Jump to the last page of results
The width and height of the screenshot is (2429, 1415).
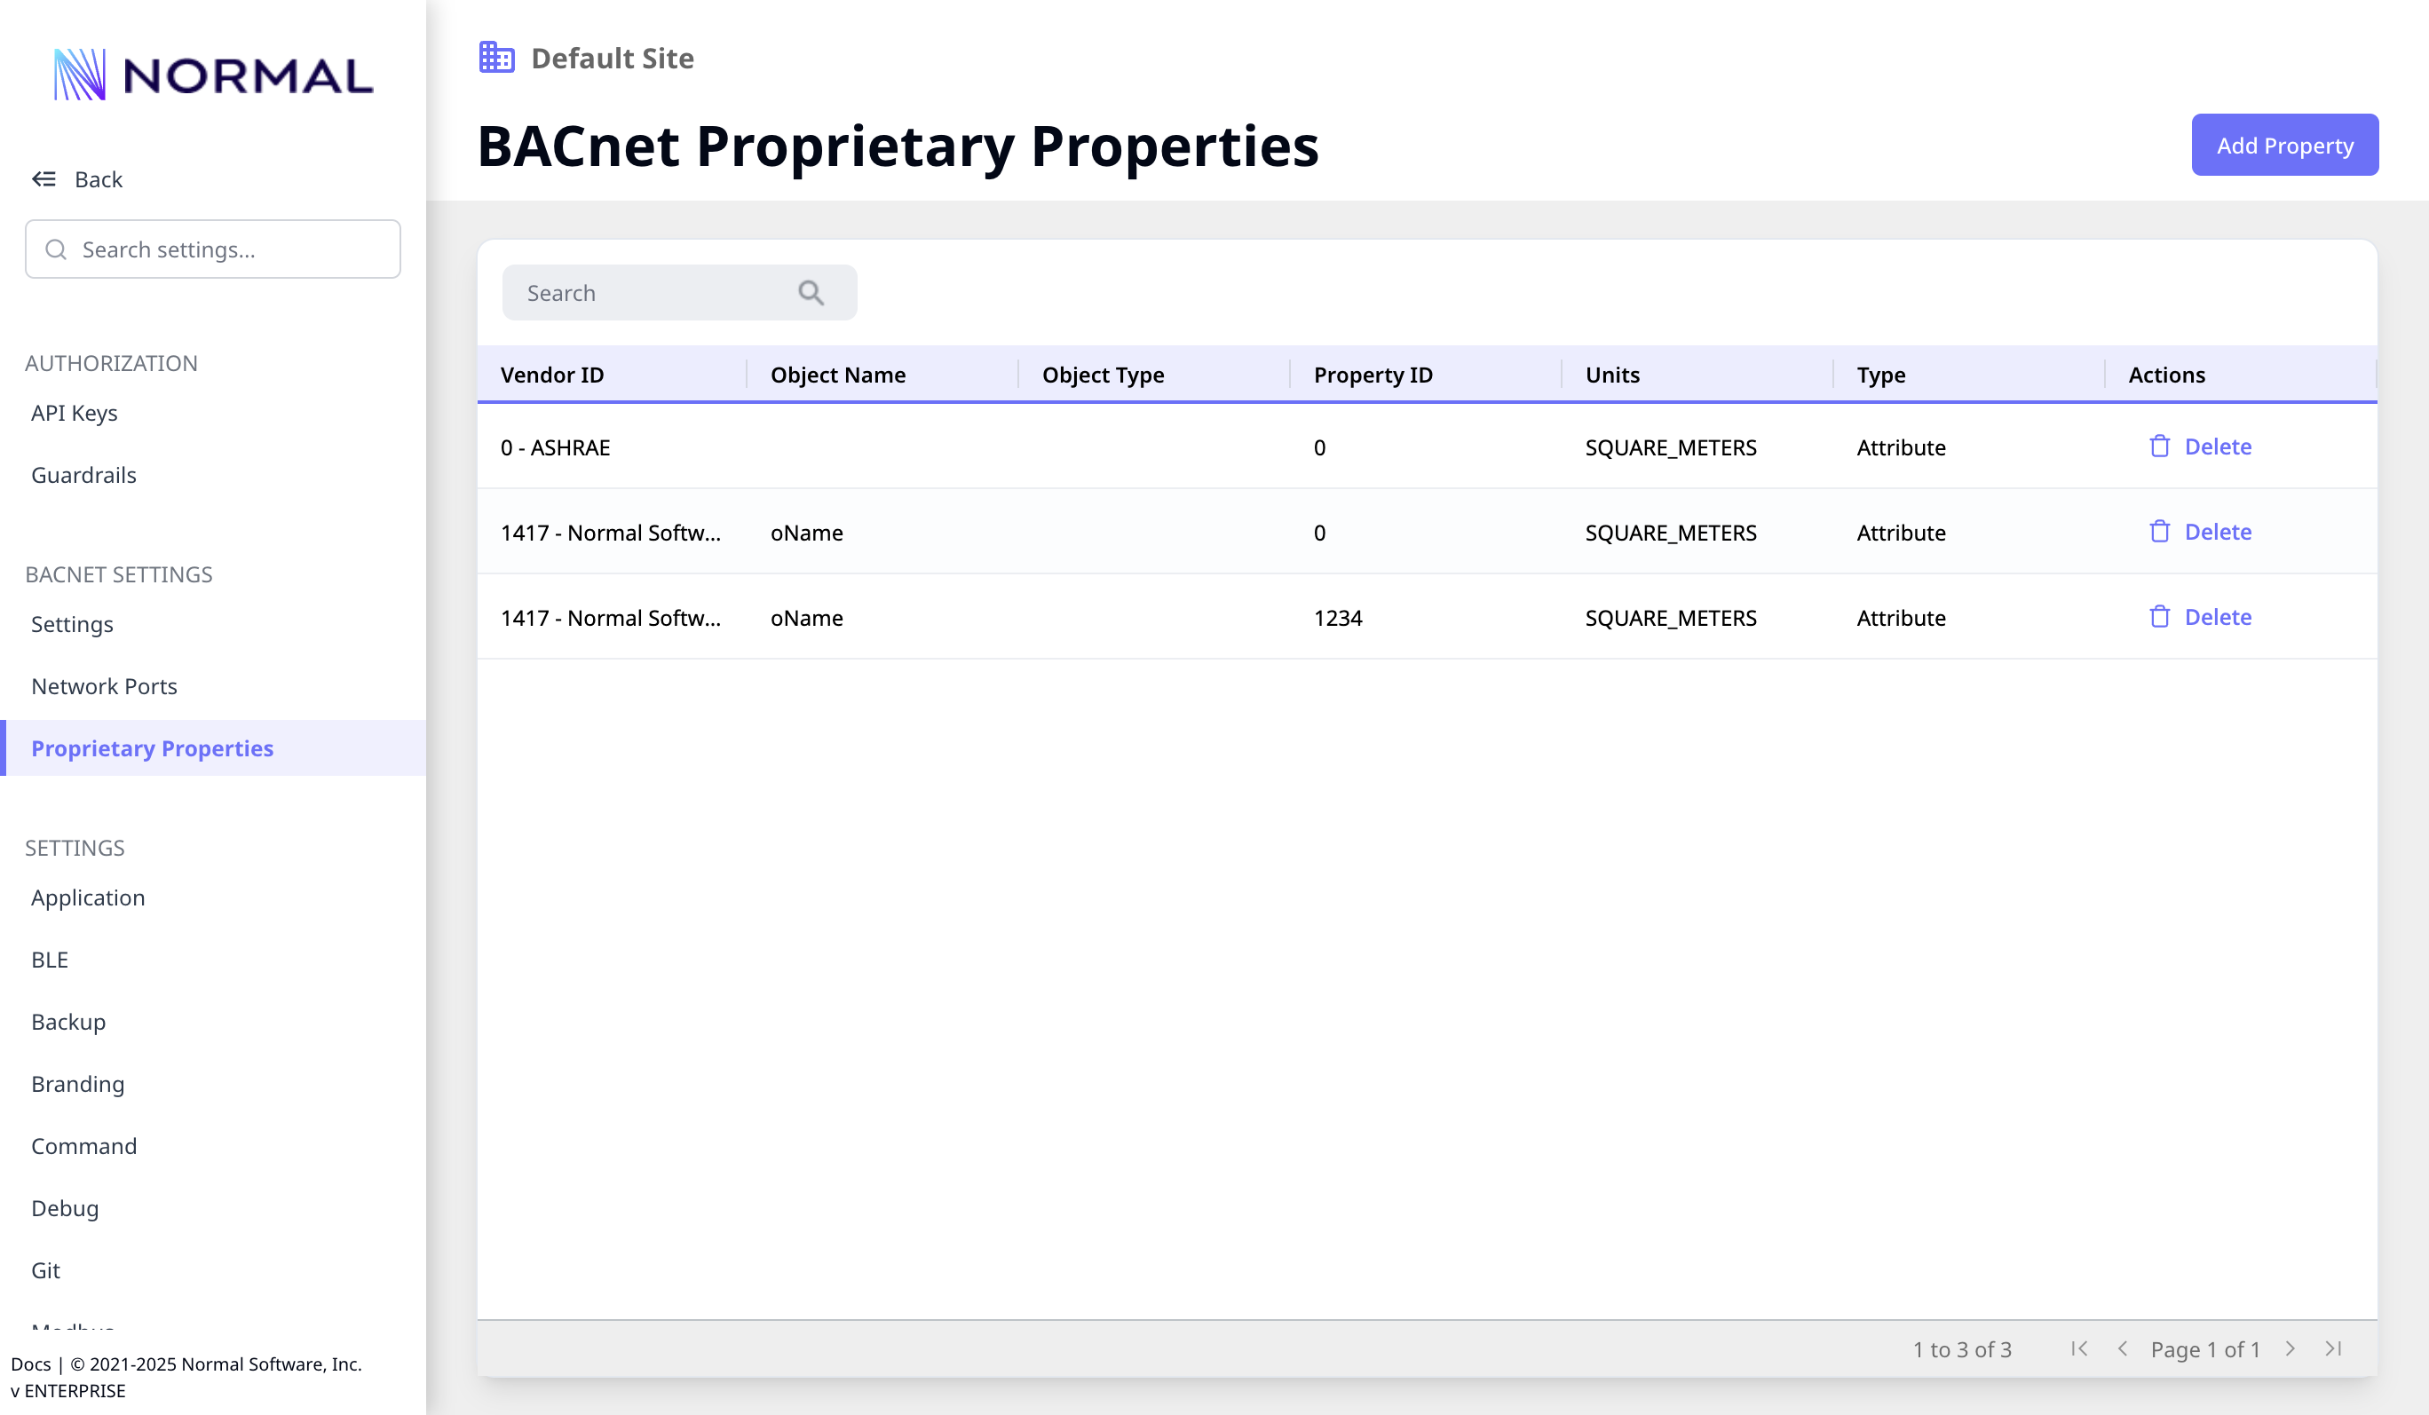tap(2332, 1348)
